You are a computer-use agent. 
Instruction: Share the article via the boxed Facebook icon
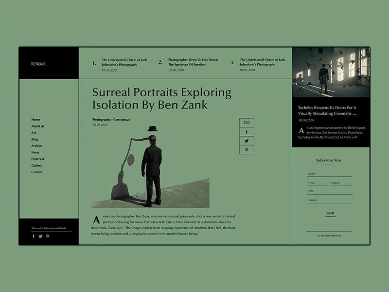(247, 132)
